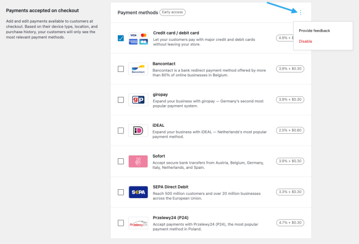Enable the SEPA Direct Debit checkbox
Image resolution: width=359 pixels, height=244 pixels.
click(x=121, y=192)
